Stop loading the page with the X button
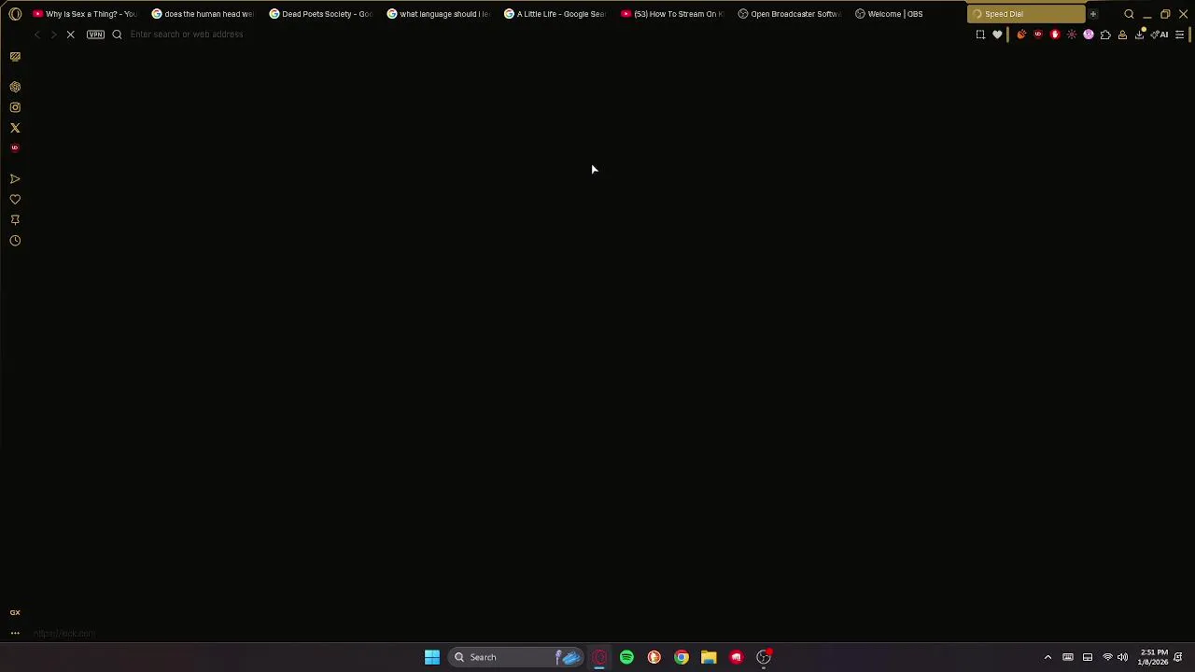Screen dimensions: 1195x672 tap(70, 35)
